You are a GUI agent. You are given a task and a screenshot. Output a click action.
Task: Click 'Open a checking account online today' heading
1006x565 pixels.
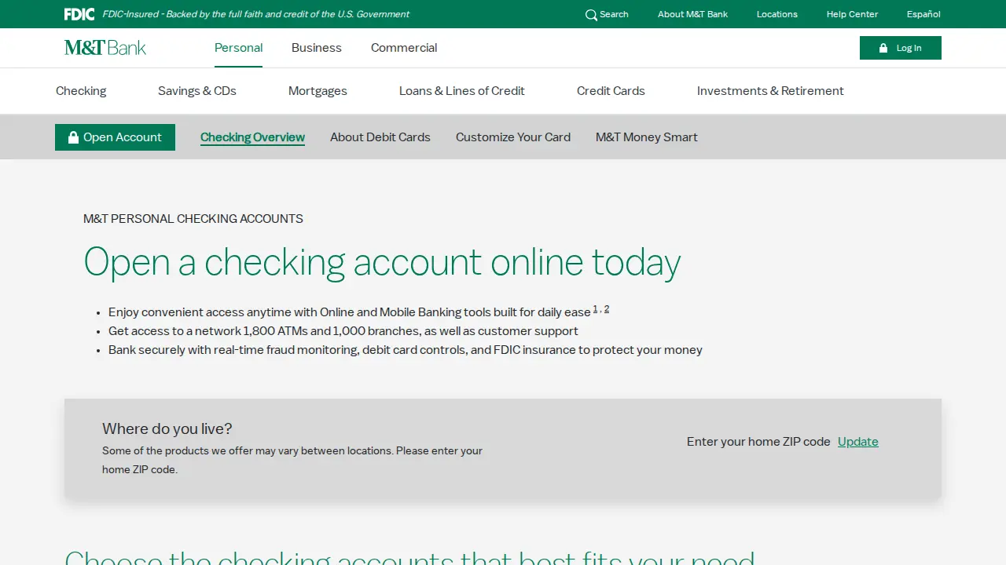coord(382,262)
